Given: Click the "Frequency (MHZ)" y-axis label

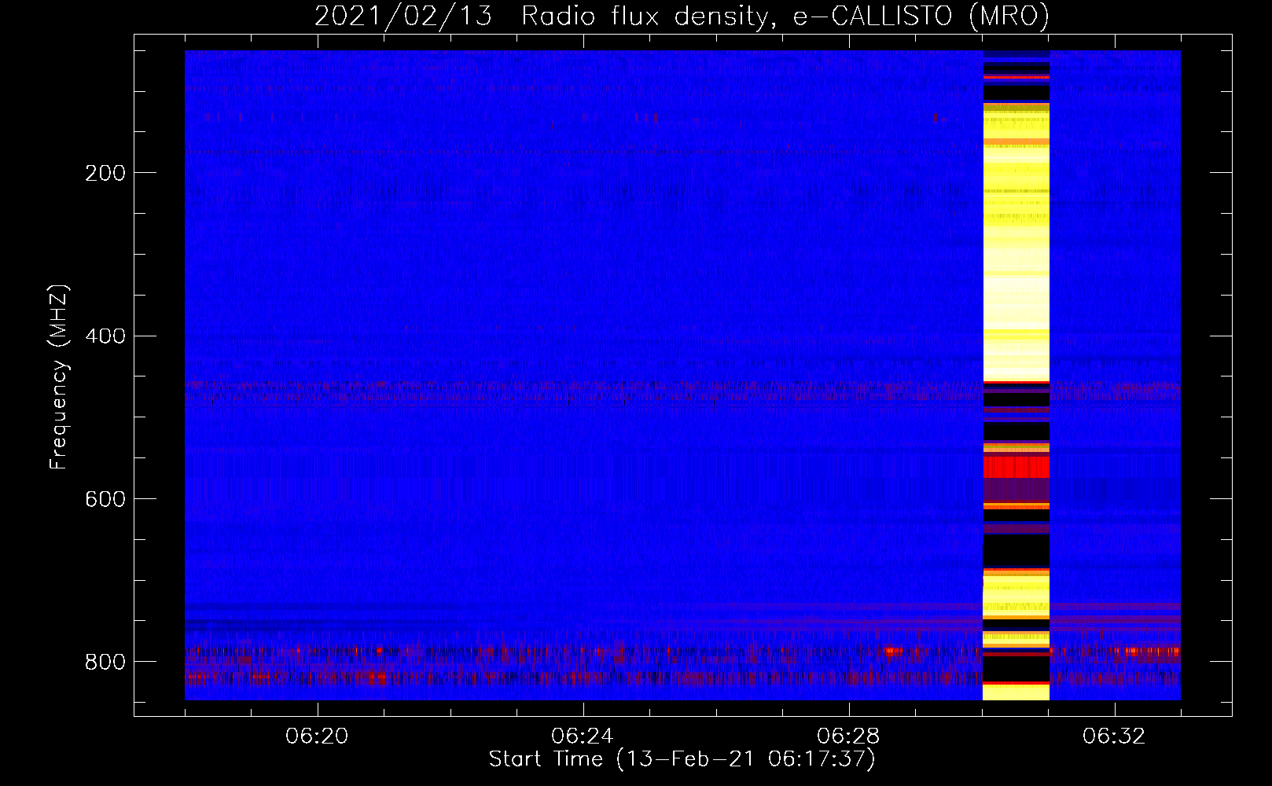Looking at the screenshot, I should pos(58,377).
